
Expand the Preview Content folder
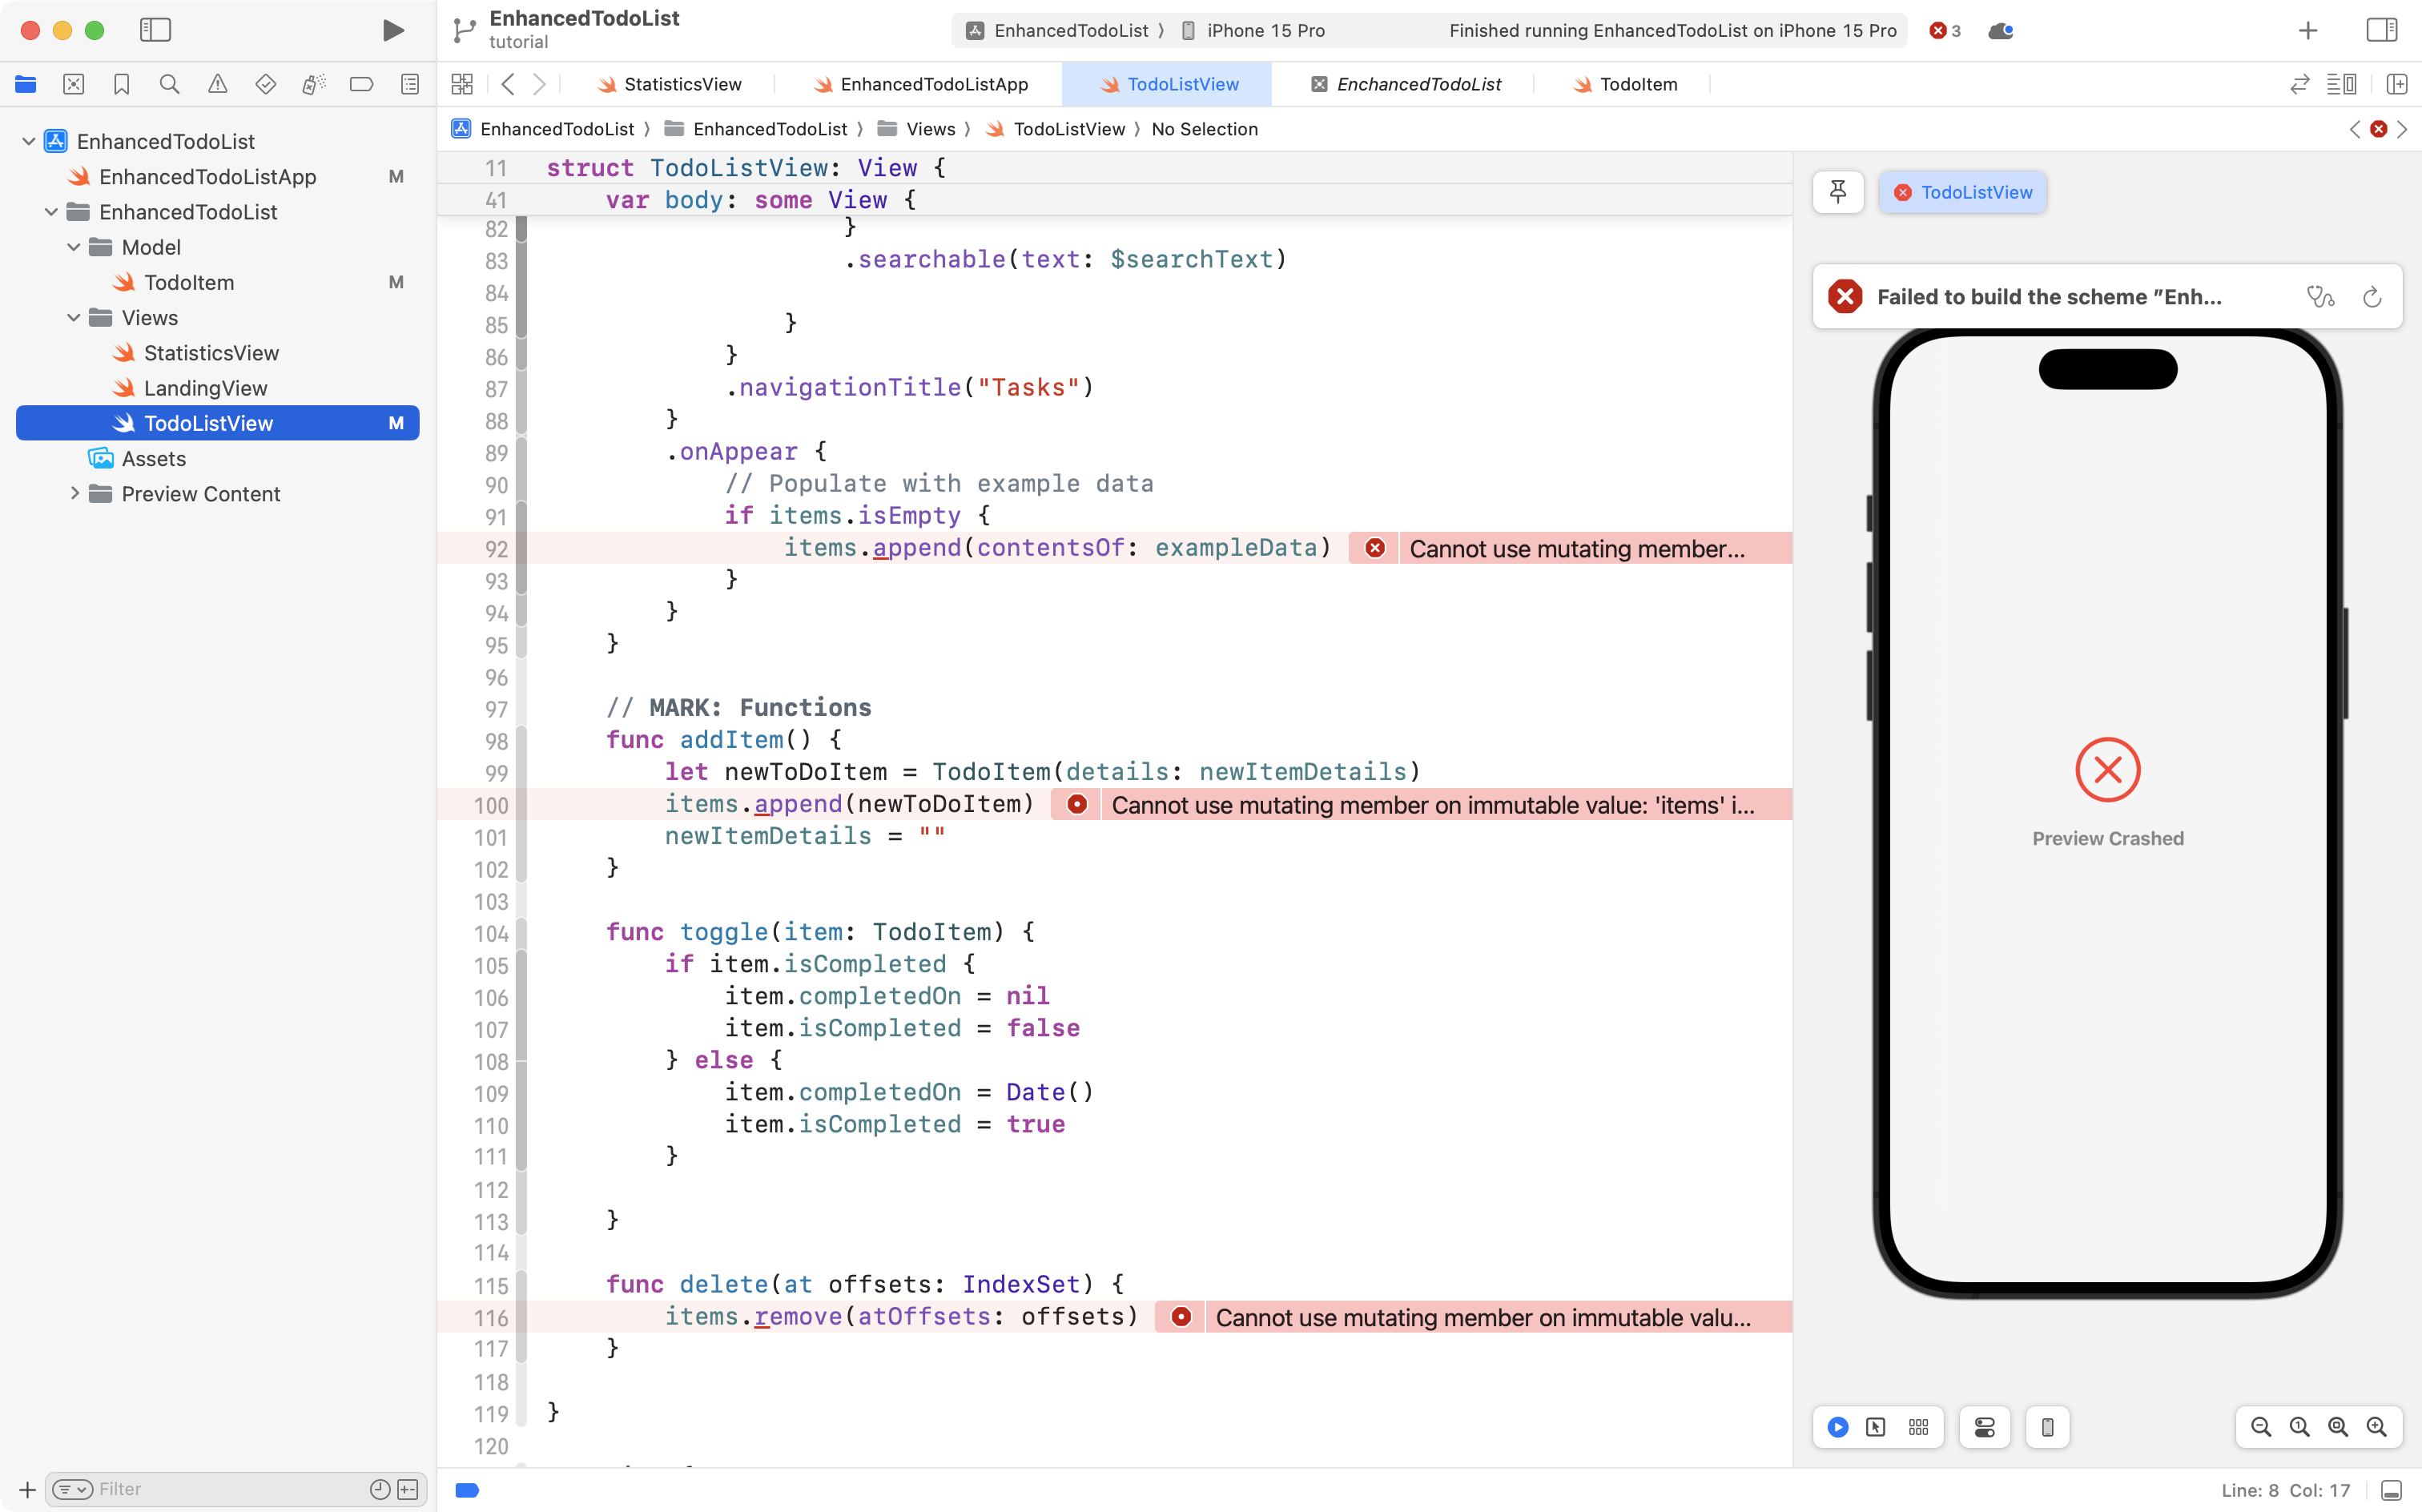(x=74, y=493)
